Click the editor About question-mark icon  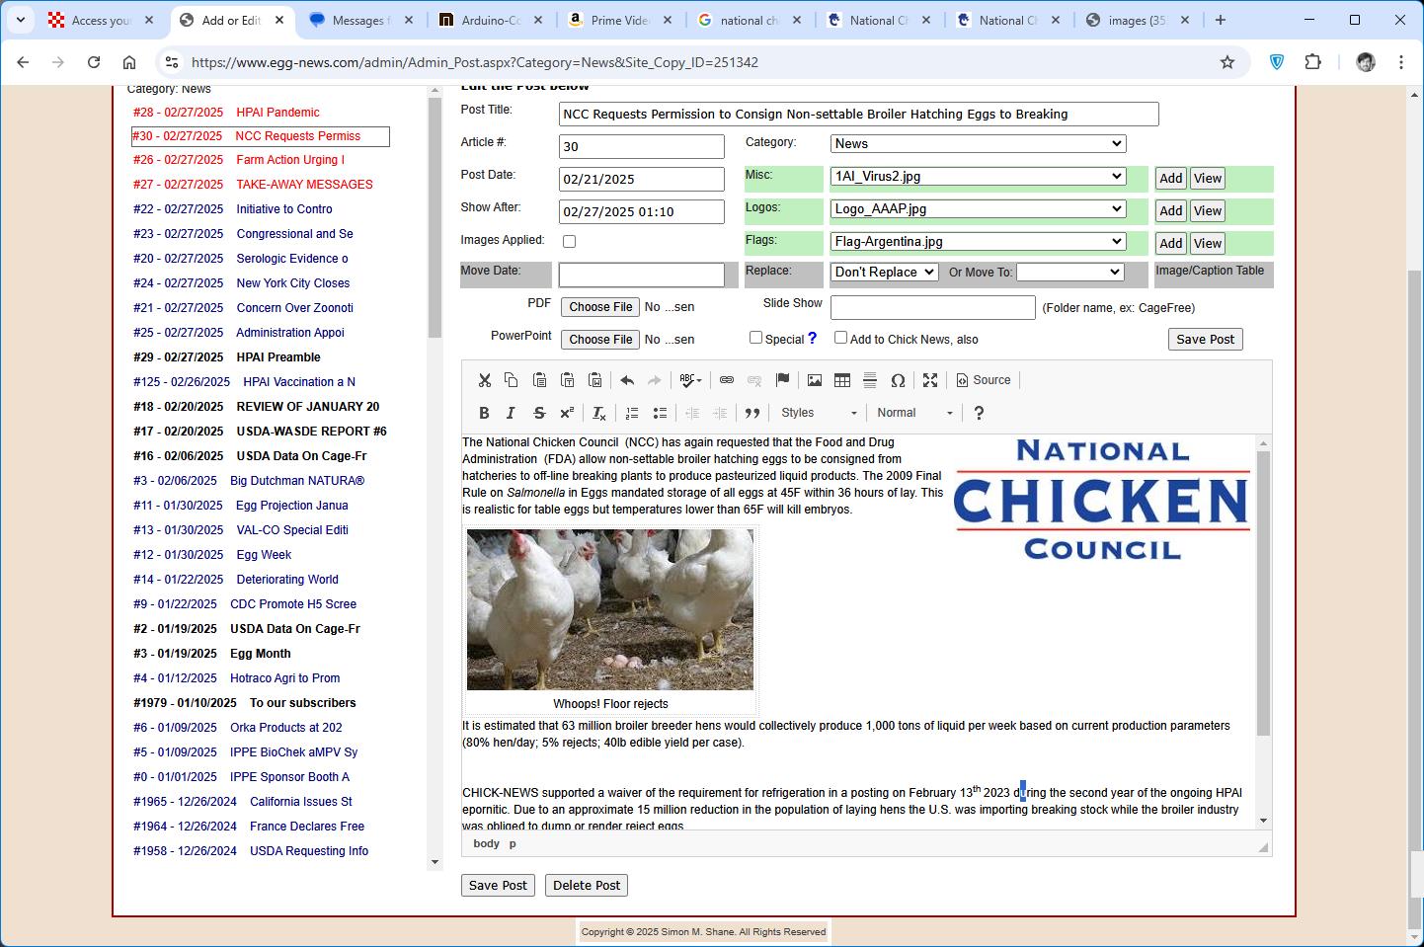point(979,413)
